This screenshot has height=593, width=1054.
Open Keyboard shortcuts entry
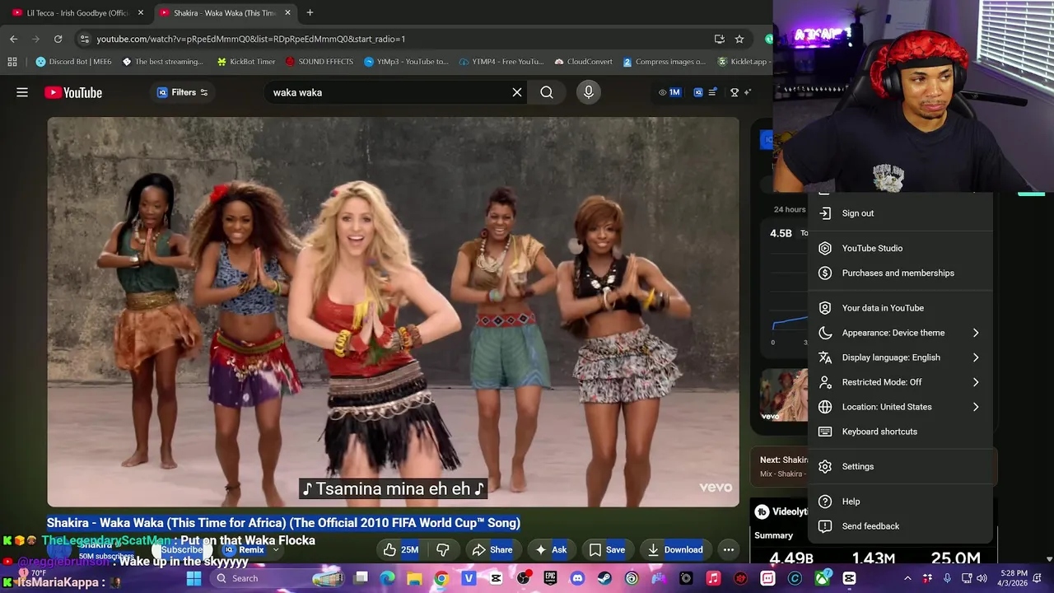(900, 432)
